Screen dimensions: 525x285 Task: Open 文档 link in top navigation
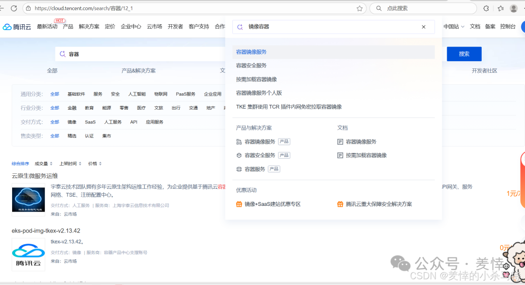[475, 27]
